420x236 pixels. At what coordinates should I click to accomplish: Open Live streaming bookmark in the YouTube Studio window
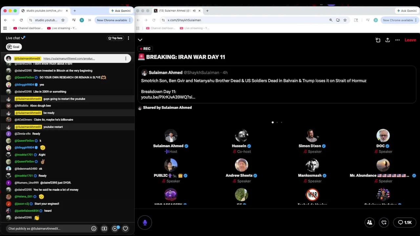(x=62, y=28)
